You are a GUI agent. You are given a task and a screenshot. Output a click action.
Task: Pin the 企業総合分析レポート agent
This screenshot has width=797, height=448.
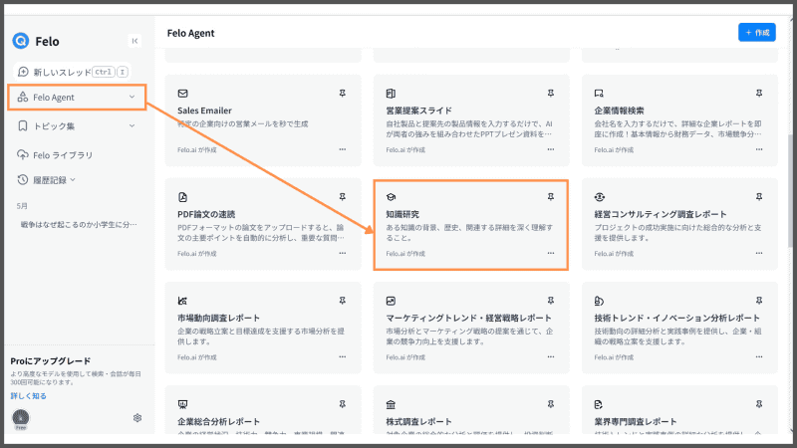[x=343, y=404]
